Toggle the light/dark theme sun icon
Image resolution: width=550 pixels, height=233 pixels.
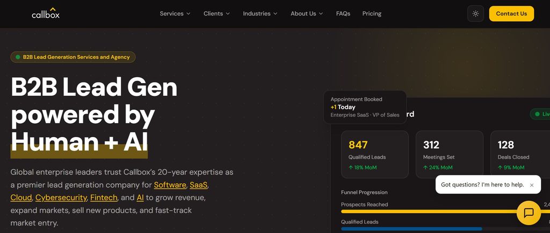(x=475, y=13)
